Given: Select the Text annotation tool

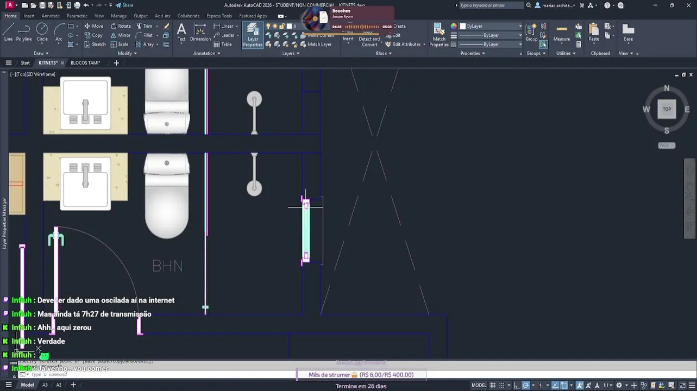Looking at the screenshot, I should point(181,33).
